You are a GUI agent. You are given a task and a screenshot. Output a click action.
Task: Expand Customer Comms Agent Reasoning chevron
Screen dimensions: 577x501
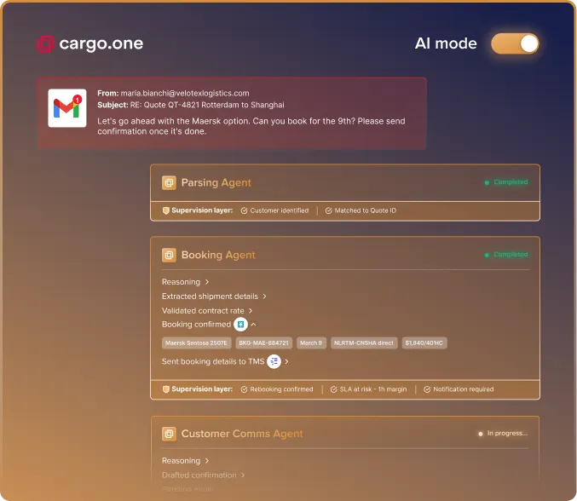tap(207, 461)
